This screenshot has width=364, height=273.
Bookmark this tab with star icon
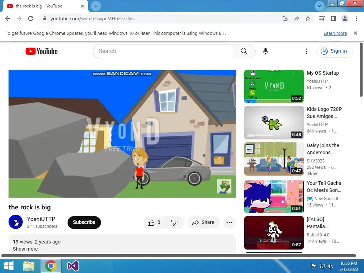coord(308,18)
